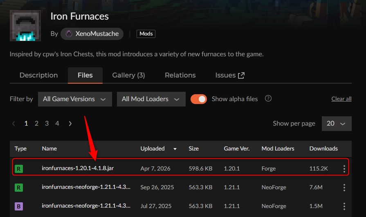Screen dimensions: 366x217
Task: Switch to the Description tab
Action: click(x=39, y=75)
